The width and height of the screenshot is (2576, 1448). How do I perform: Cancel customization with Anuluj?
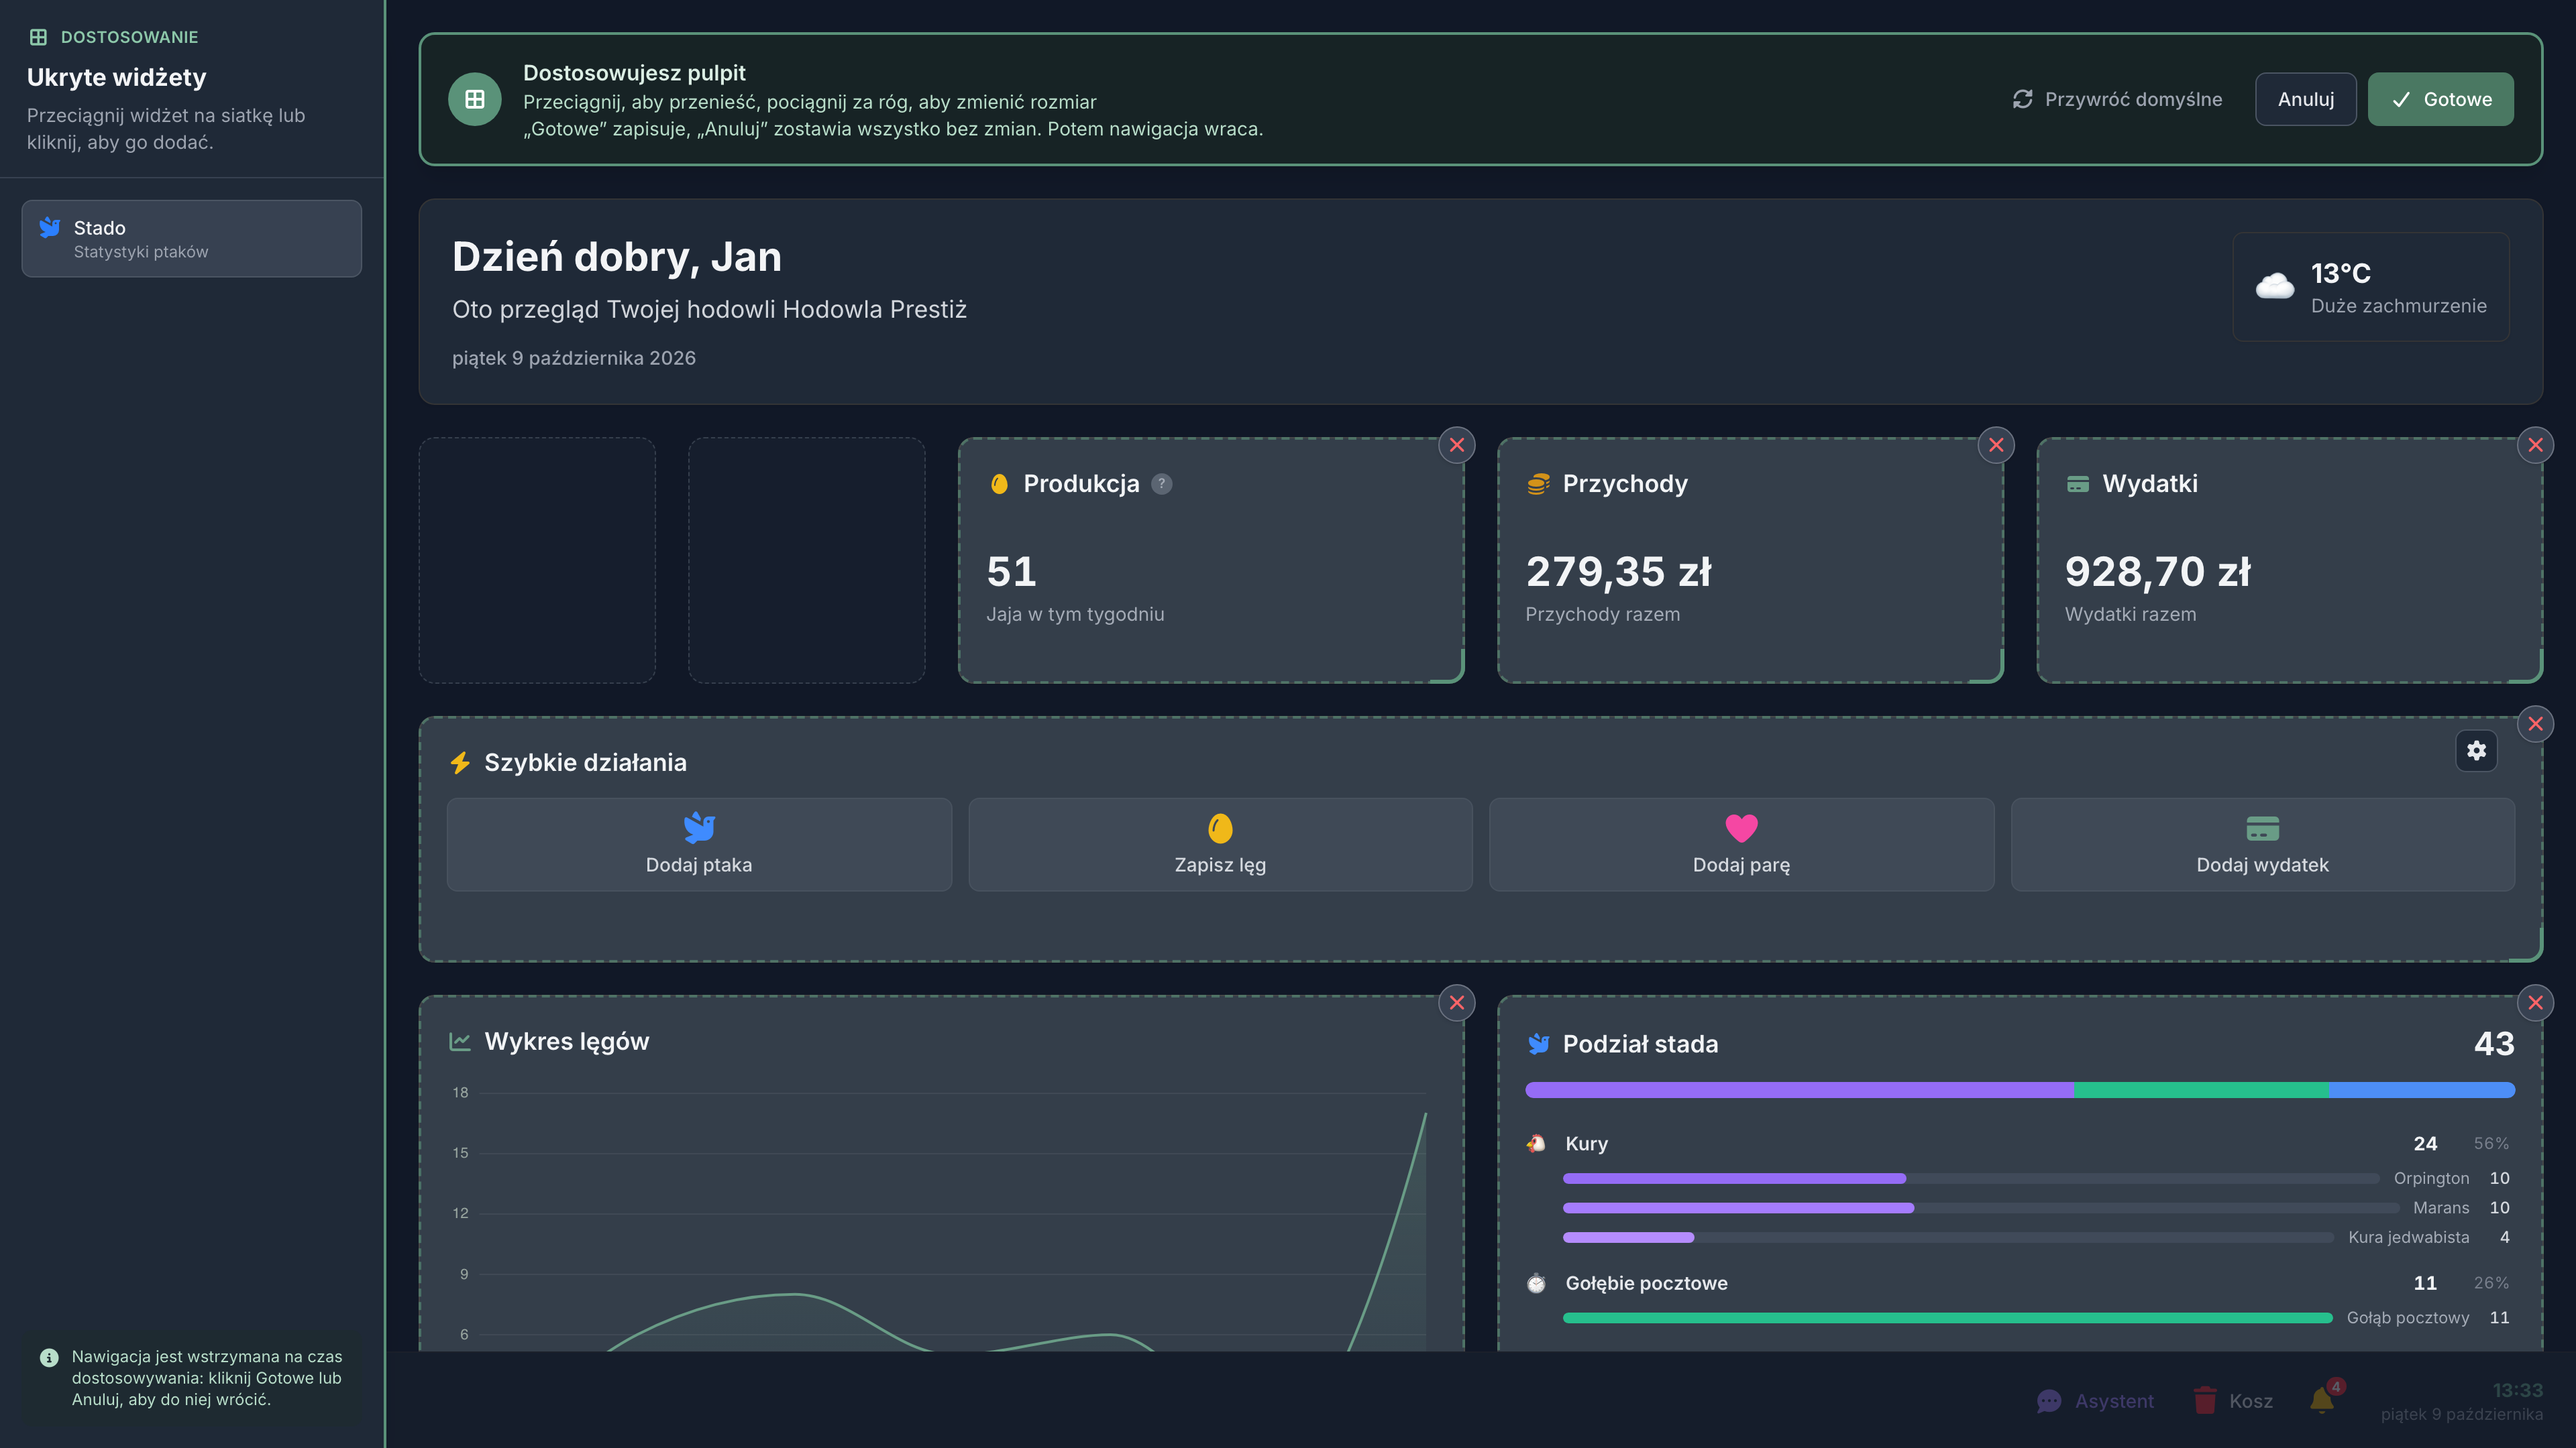coord(2306,99)
